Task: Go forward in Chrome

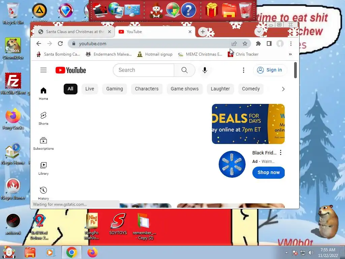Action: tap(50, 44)
